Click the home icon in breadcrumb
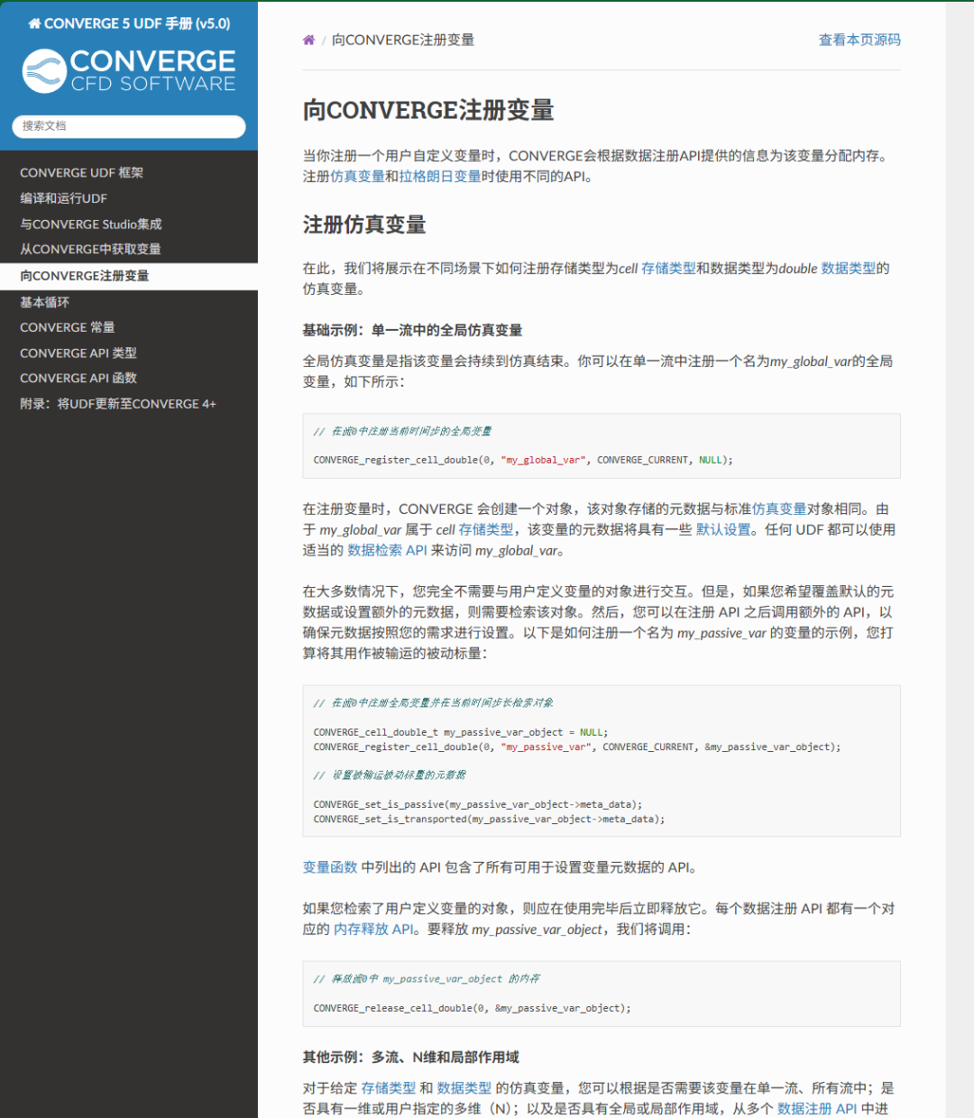The image size is (974, 1118). coord(308,40)
